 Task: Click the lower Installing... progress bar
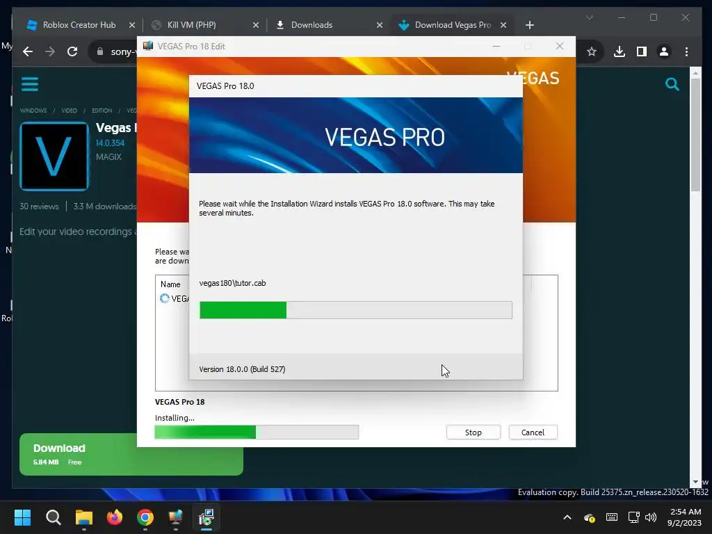pyautogui.click(x=257, y=432)
